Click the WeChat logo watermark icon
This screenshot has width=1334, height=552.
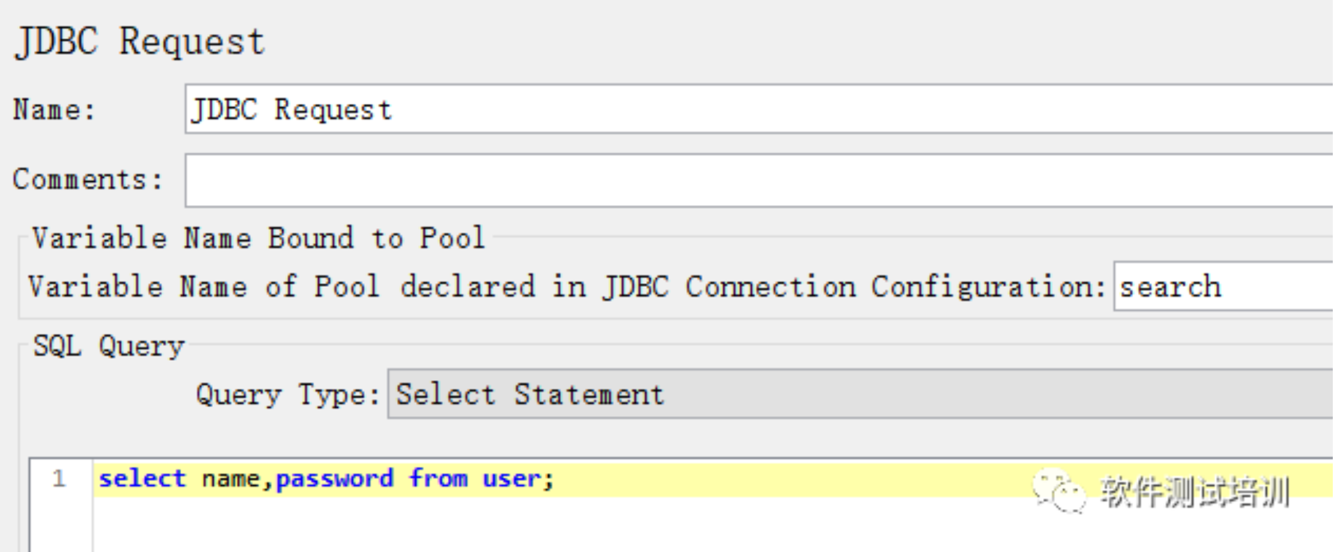pos(1059,491)
